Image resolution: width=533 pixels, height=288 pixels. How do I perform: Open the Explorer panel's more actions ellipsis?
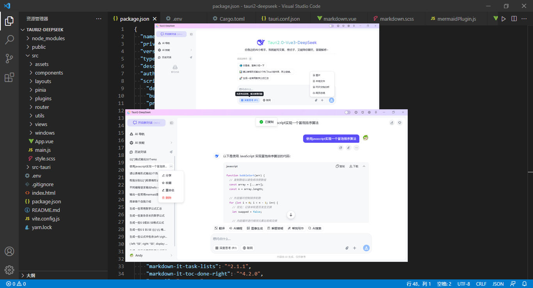(x=98, y=19)
